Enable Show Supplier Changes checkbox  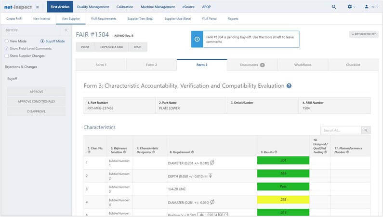(x=7, y=56)
